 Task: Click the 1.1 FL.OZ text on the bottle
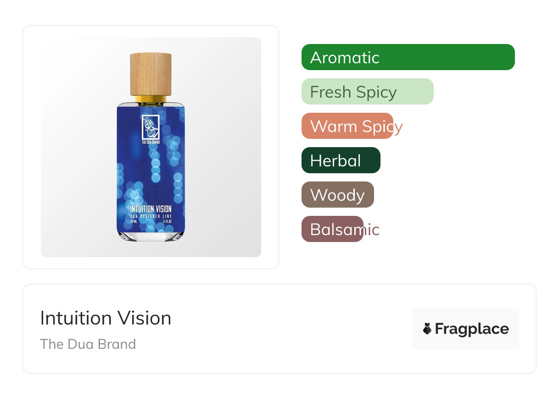coord(167,221)
